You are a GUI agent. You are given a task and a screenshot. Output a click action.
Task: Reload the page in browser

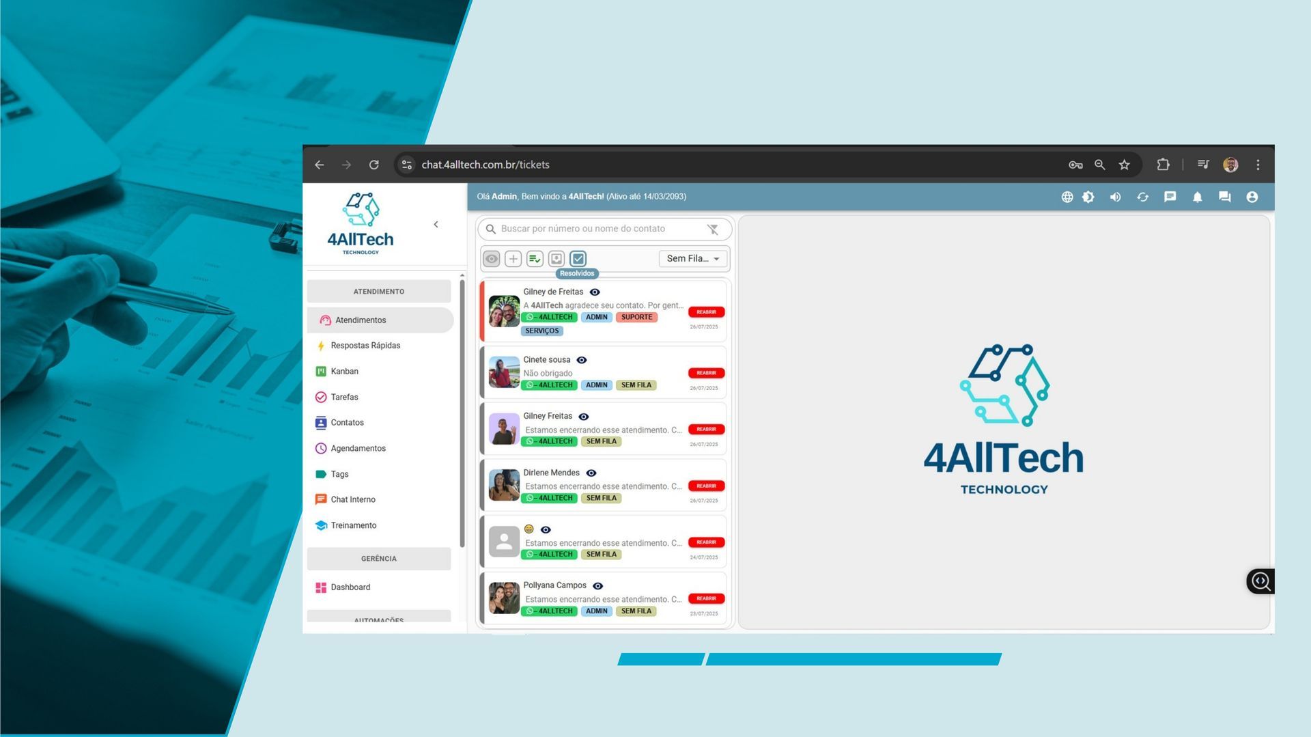coord(373,165)
